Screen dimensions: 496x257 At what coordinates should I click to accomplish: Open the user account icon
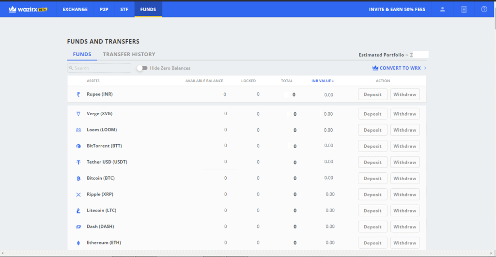click(x=443, y=10)
